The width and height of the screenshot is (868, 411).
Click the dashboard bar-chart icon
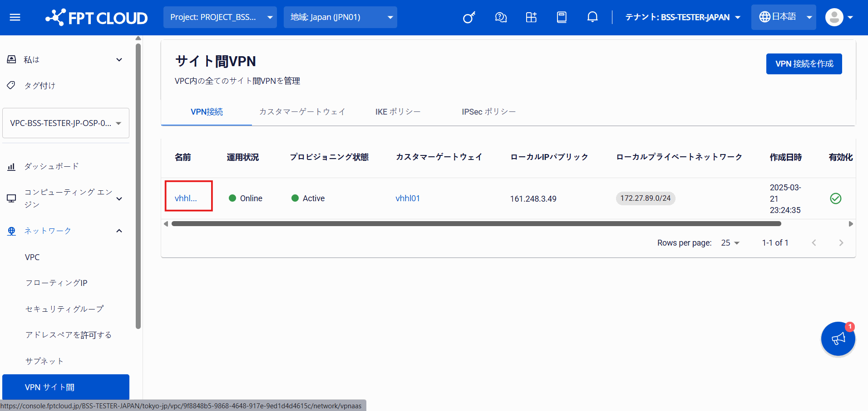click(x=12, y=166)
